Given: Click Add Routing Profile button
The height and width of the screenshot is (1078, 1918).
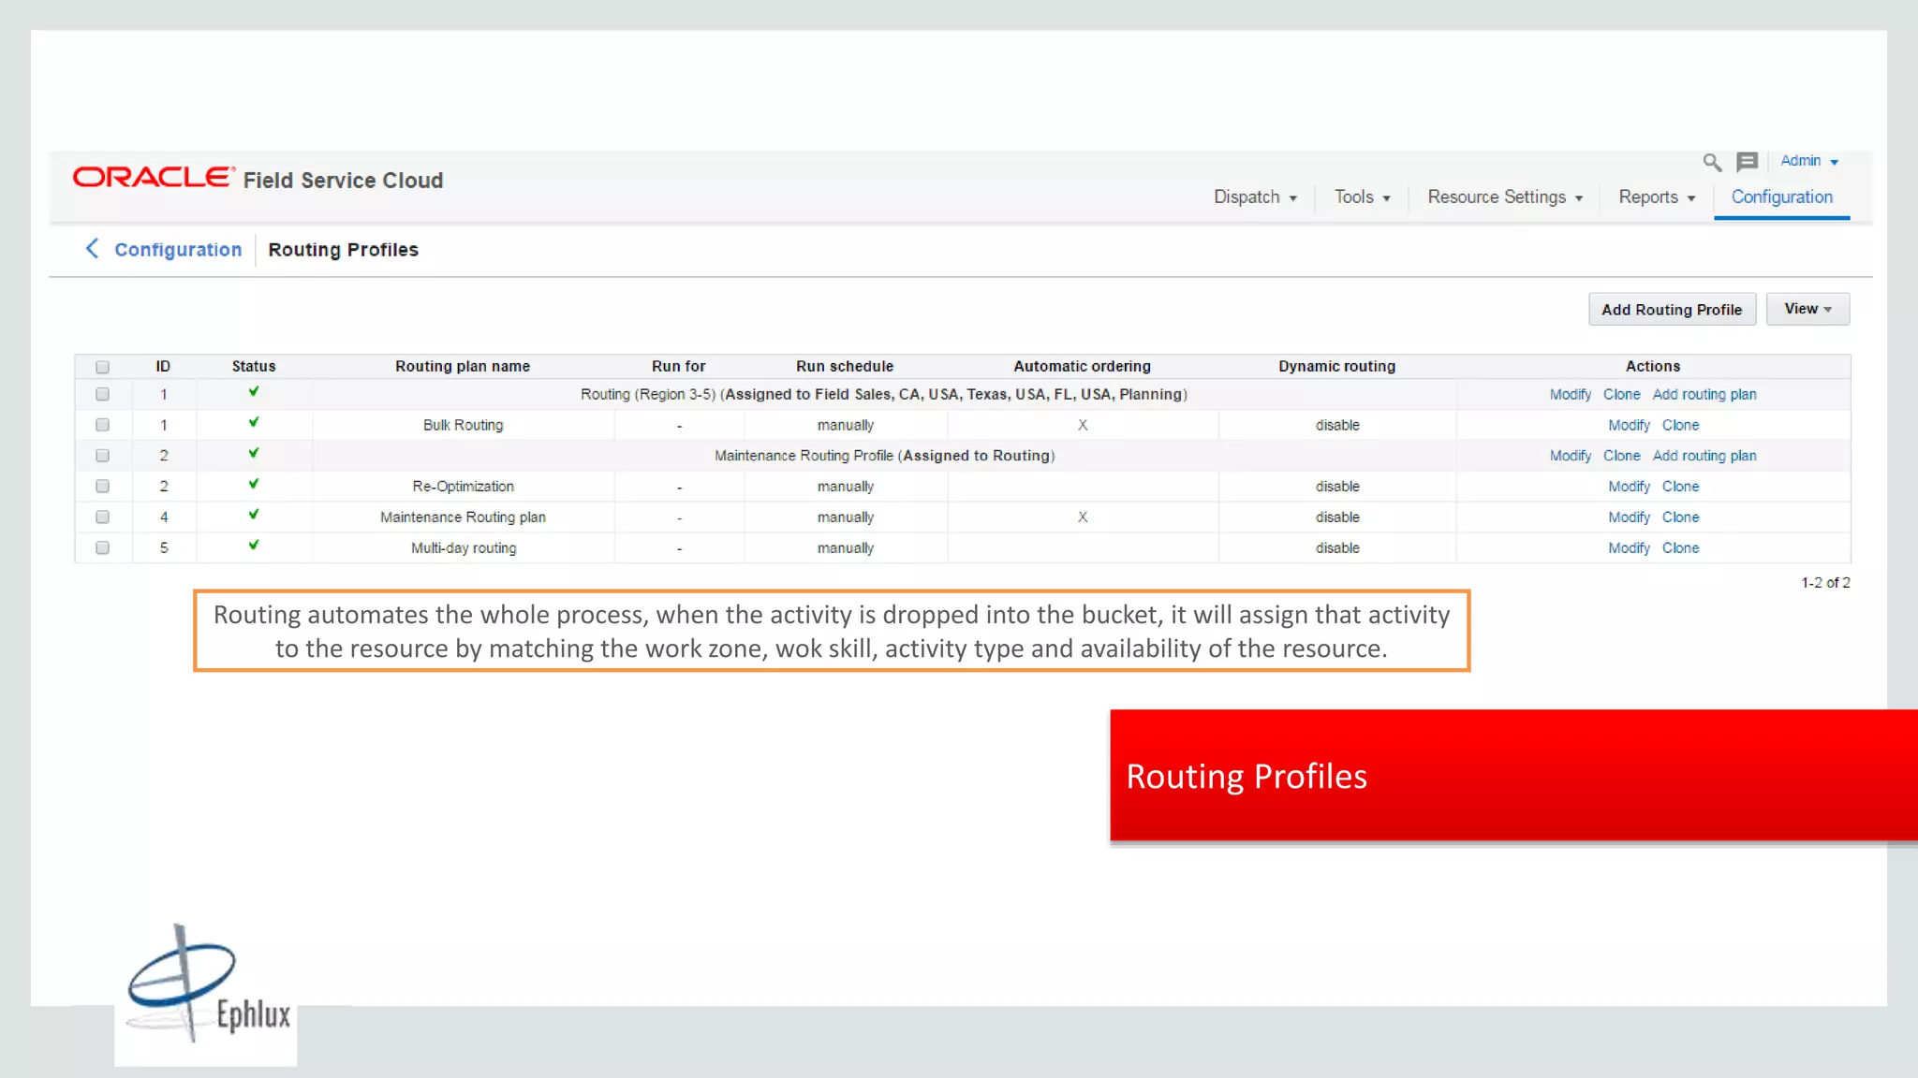Looking at the screenshot, I should coord(1672,309).
